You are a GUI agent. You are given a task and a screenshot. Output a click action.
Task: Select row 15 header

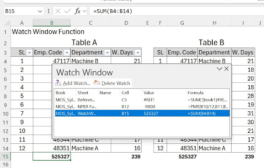5,157
